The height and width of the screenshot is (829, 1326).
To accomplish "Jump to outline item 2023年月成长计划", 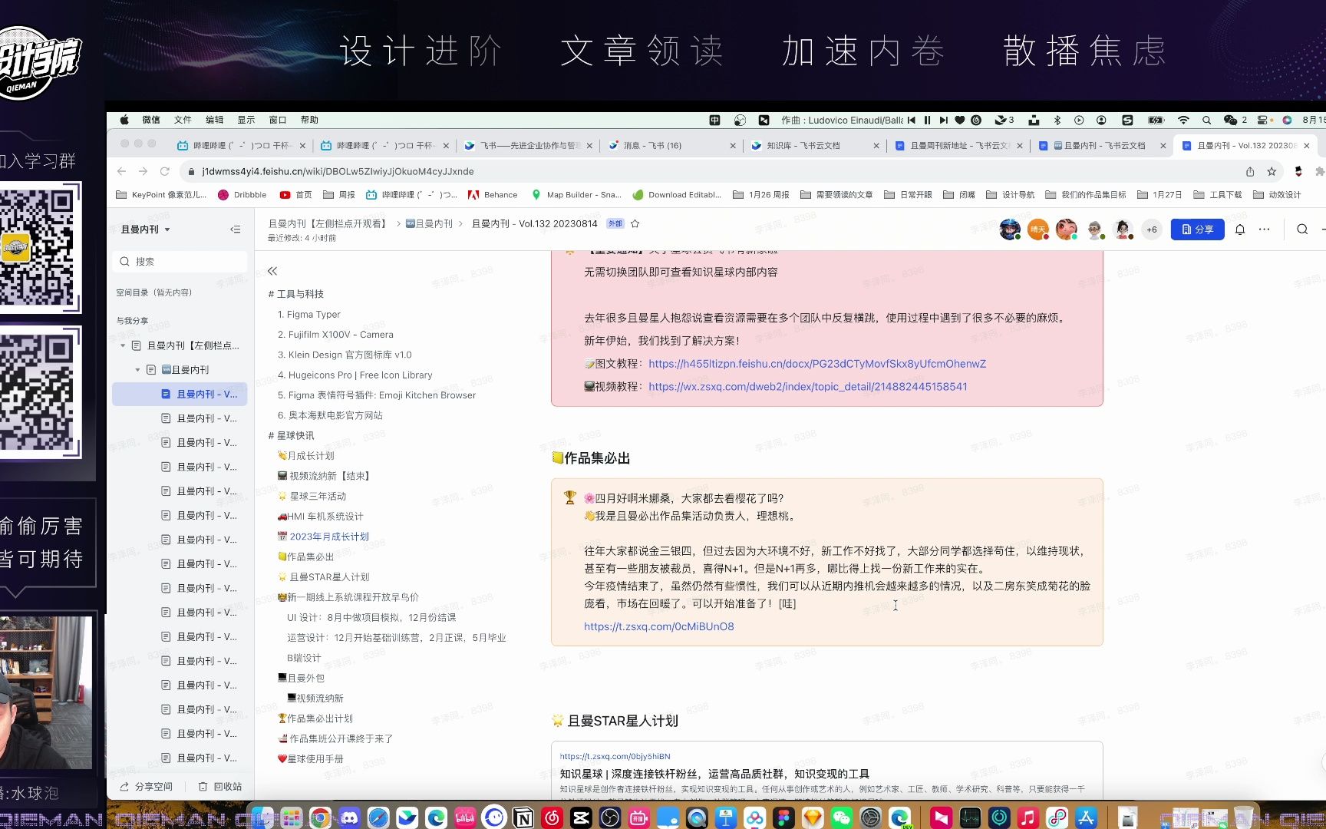I will click(x=323, y=537).
